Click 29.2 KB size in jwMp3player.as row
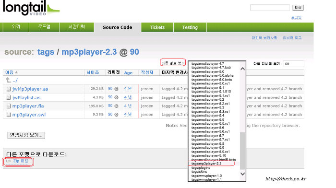The width and height of the screenshot is (336, 188). pos(97,89)
